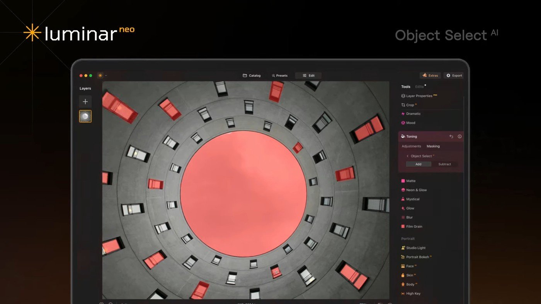Open the Neon & Glow tool
The image size is (541, 304).
(414, 190)
